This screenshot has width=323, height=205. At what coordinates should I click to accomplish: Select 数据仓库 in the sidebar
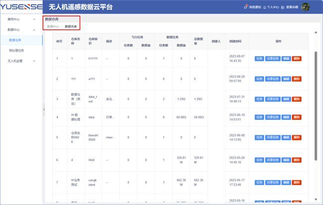[15, 40]
